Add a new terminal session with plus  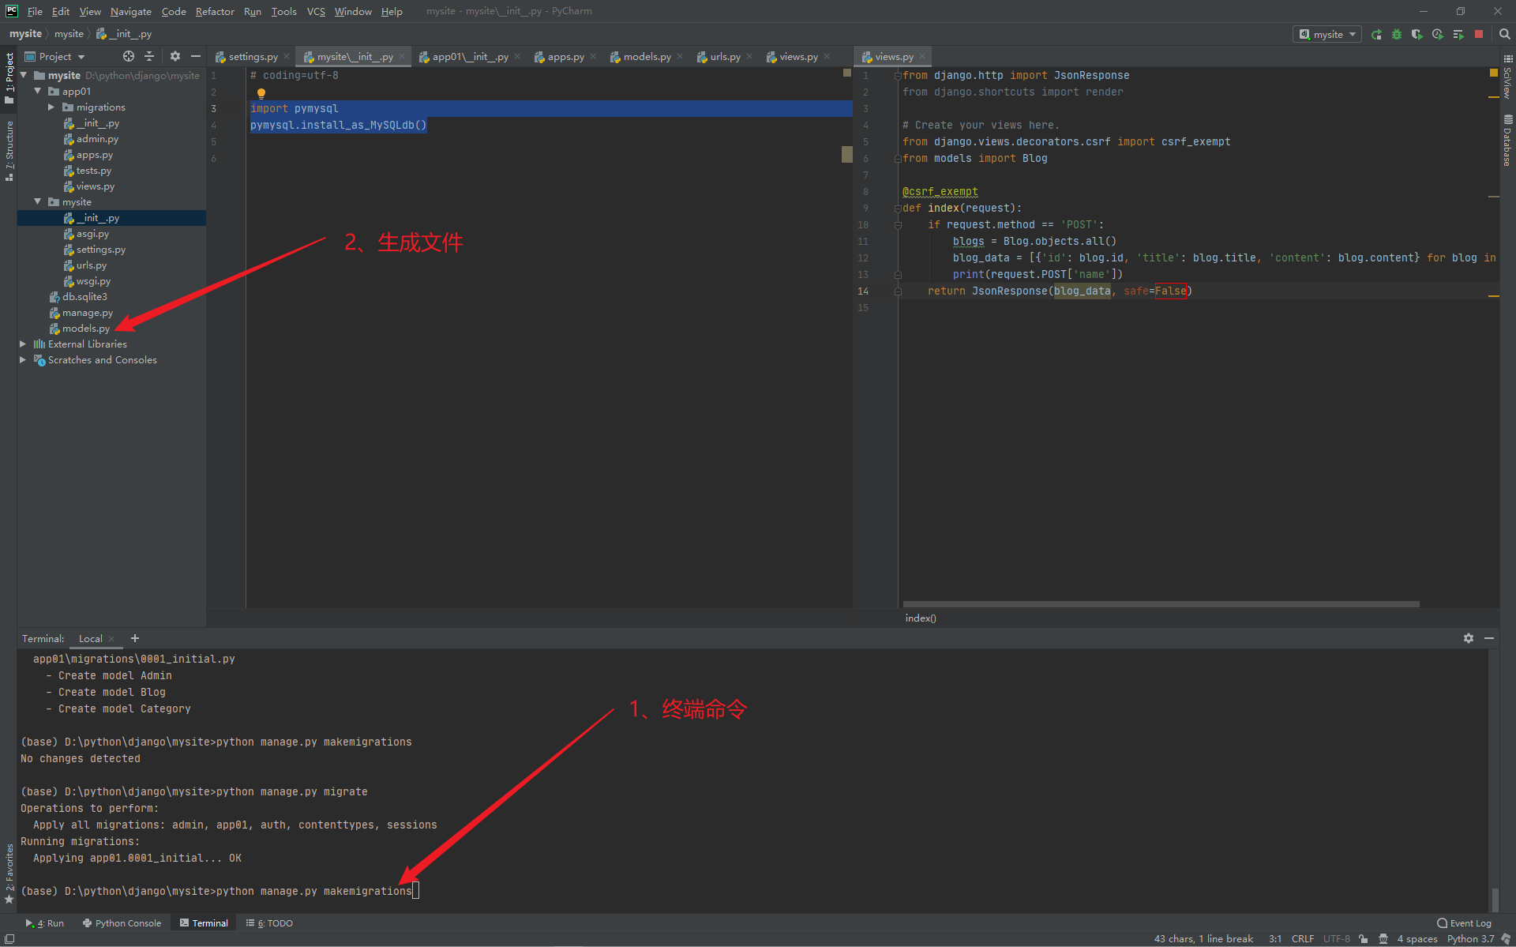[135, 638]
